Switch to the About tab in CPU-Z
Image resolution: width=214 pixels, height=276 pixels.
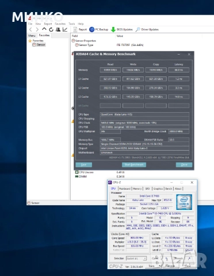[178, 189]
